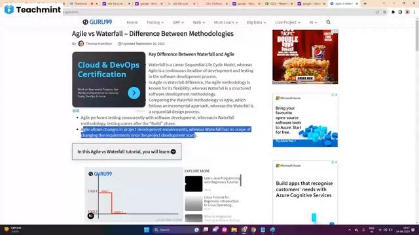Image resolution: width=419 pixels, height=235 pixels.
Task: Open the Wi-Fi and volume quick settings
Action: pos(386,230)
